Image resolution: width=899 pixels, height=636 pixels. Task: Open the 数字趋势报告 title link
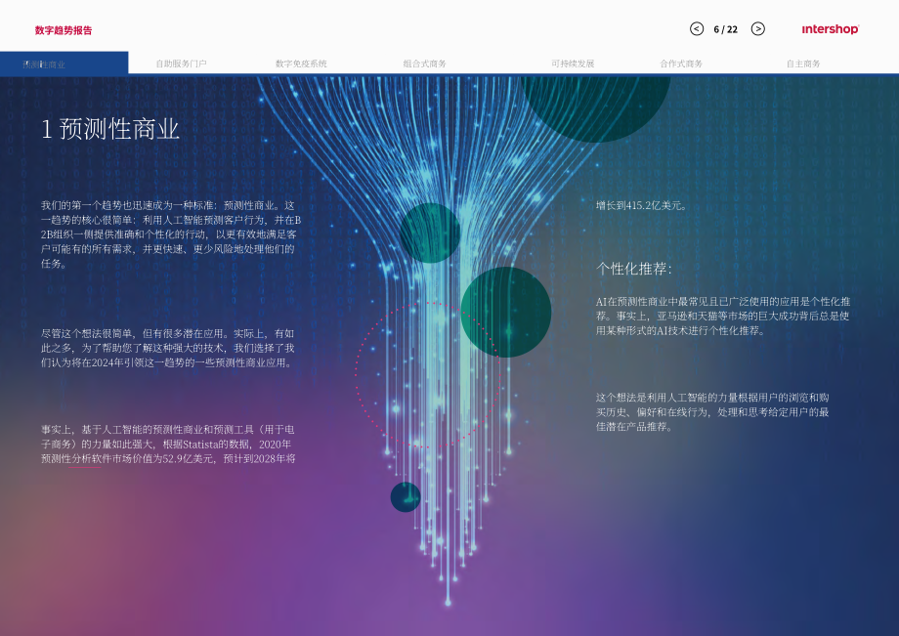[x=64, y=30]
